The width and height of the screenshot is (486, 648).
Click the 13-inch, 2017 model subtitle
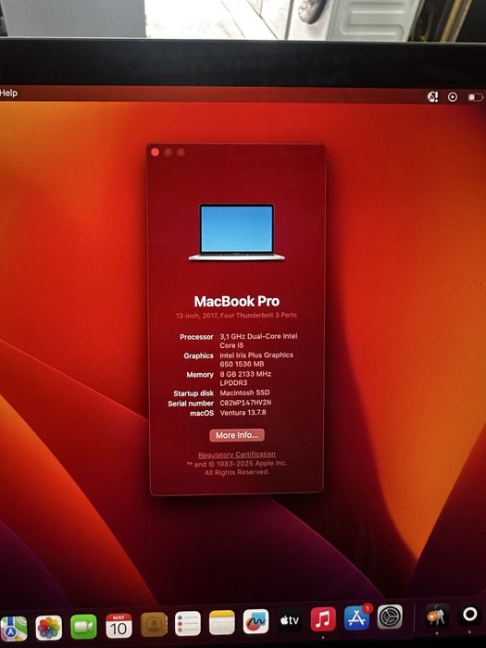[236, 315]
